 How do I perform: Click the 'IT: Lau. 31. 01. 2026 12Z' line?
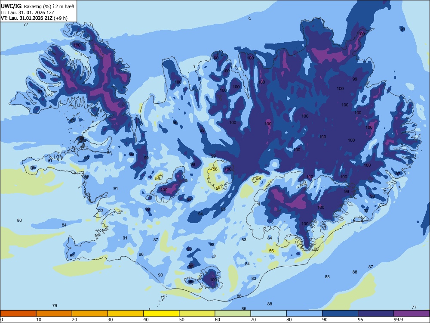28,12
